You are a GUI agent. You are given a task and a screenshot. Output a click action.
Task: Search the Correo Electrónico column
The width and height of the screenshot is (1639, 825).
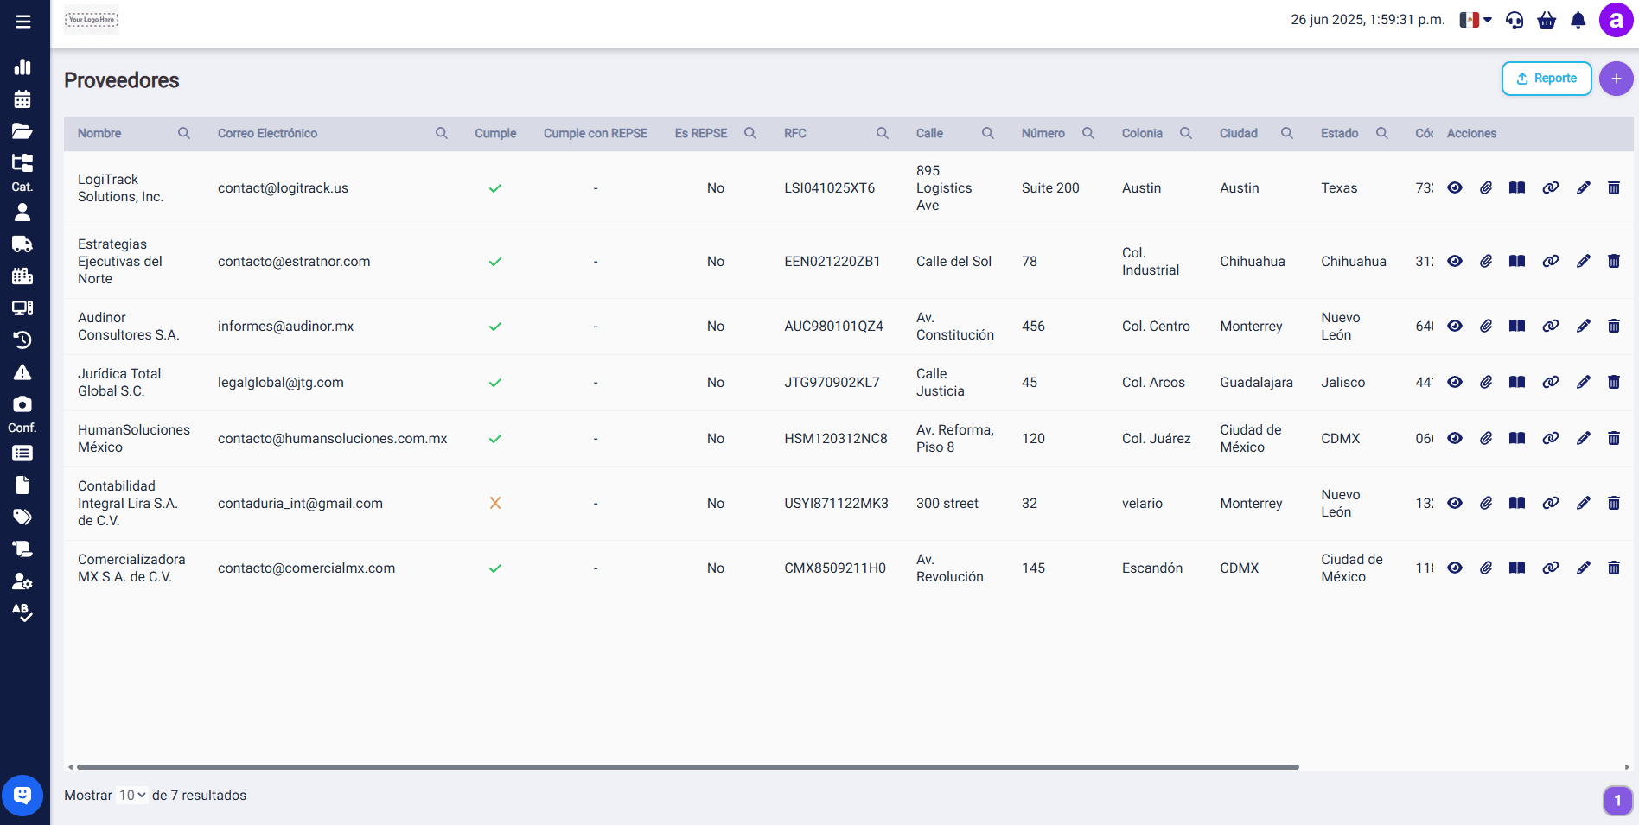point(442,133)
